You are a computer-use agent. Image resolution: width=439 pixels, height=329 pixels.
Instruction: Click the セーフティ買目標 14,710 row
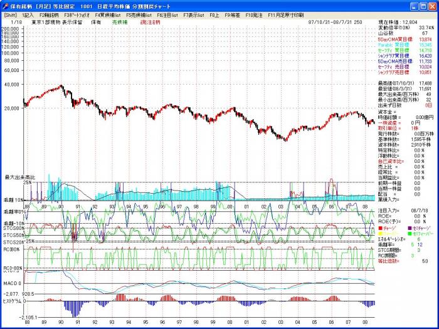point(405,50)
